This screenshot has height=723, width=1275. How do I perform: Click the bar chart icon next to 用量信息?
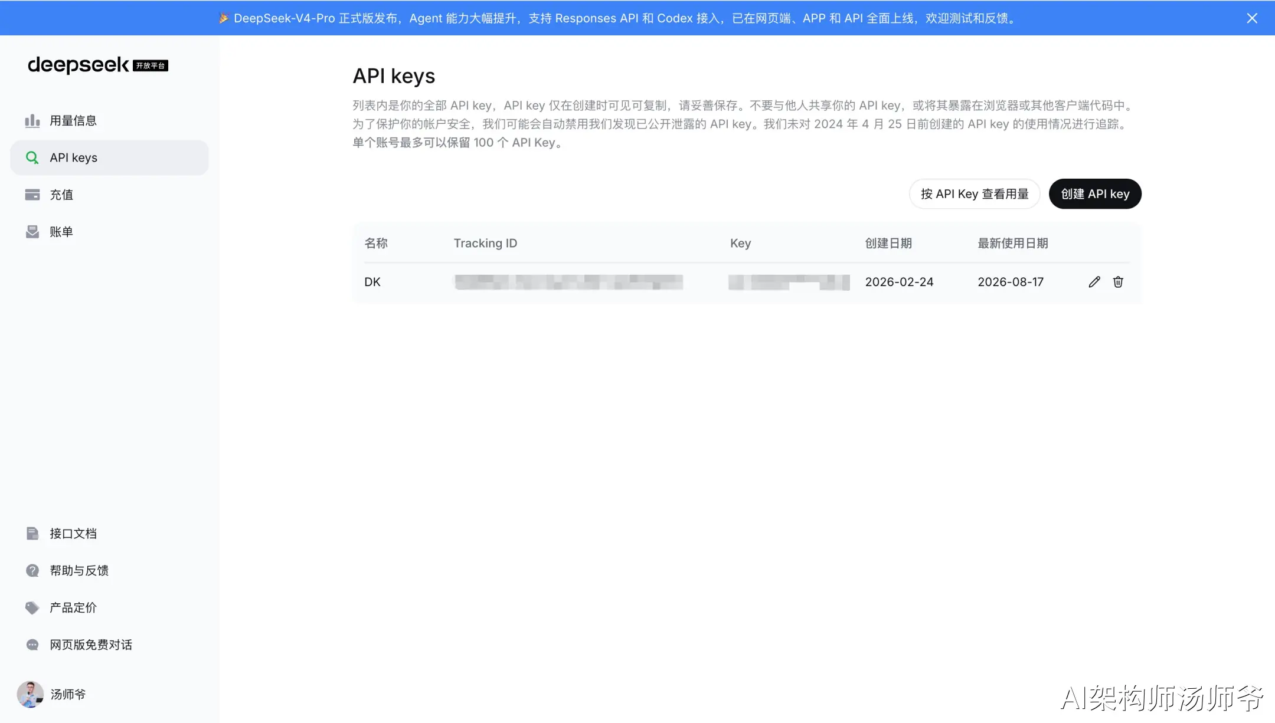click(x=32, y=121)
